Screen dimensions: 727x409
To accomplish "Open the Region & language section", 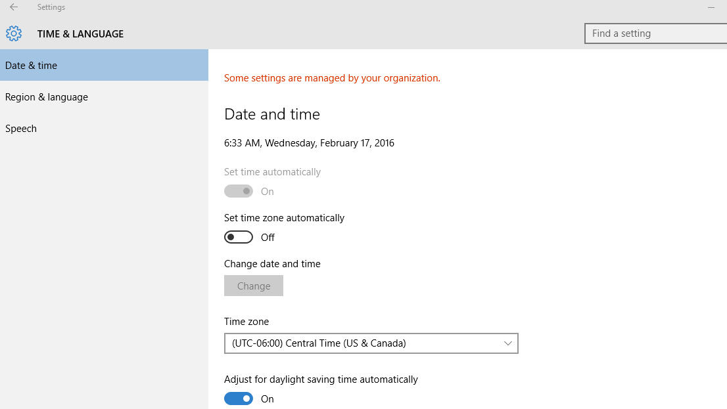I will point(104,97).
